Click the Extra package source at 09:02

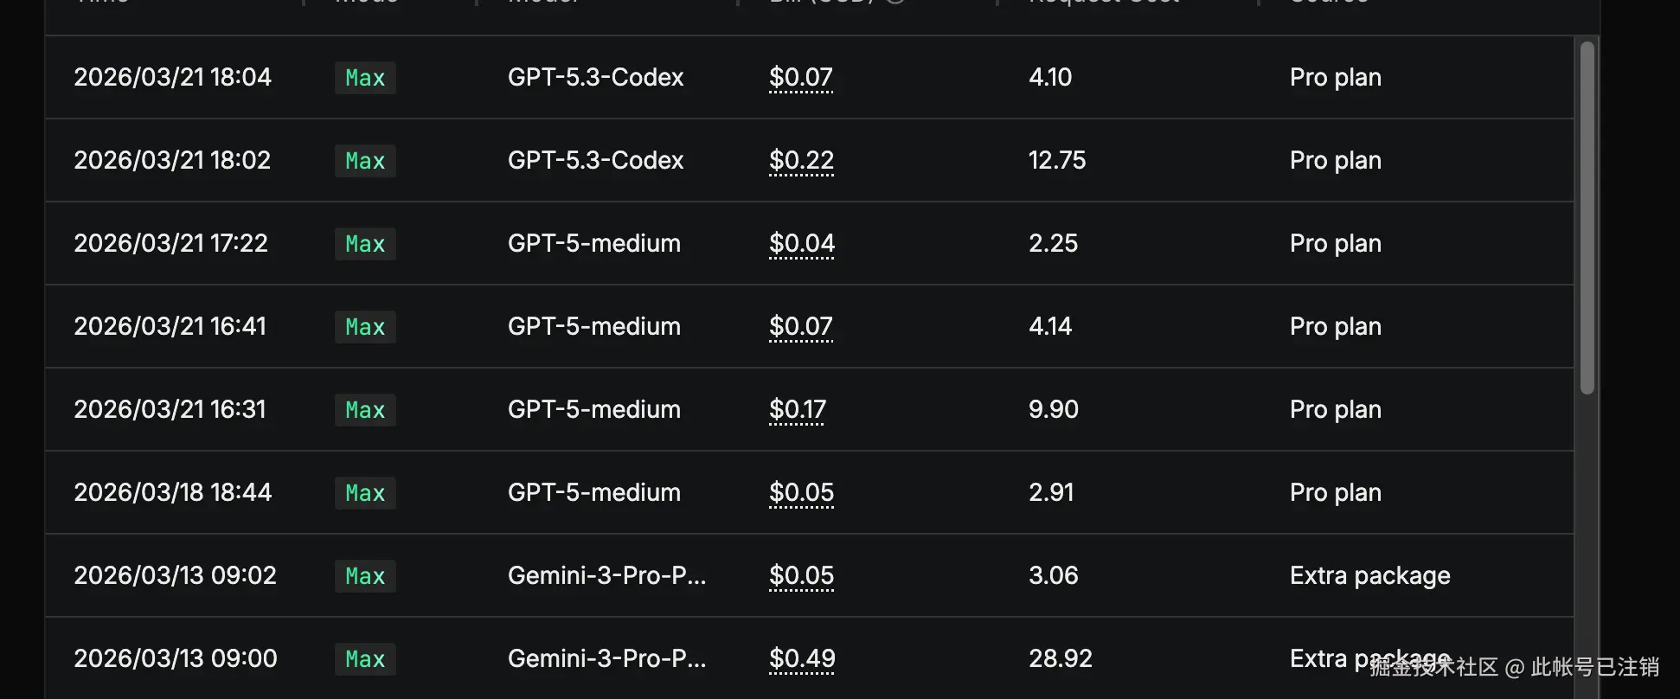[1369, 576]
